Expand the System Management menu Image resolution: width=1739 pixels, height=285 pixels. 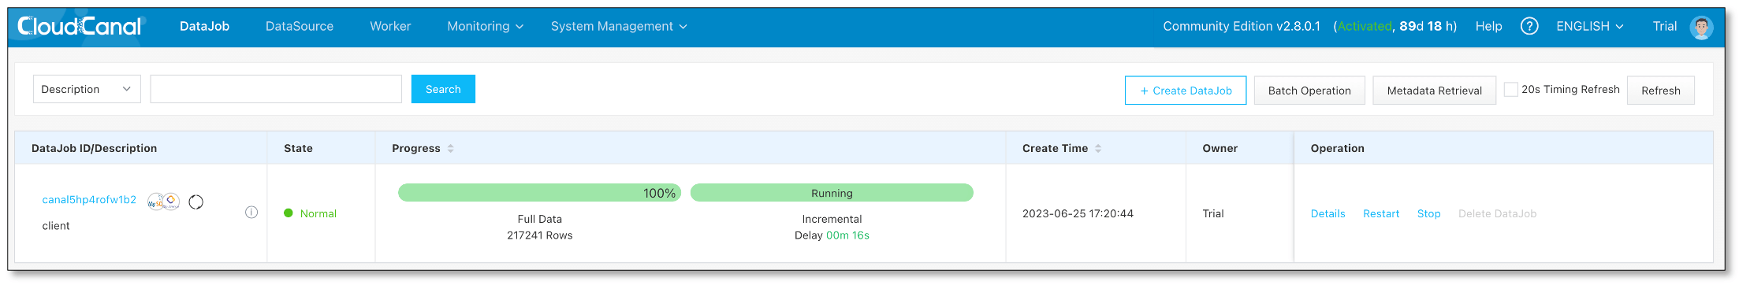pos(619,26)
